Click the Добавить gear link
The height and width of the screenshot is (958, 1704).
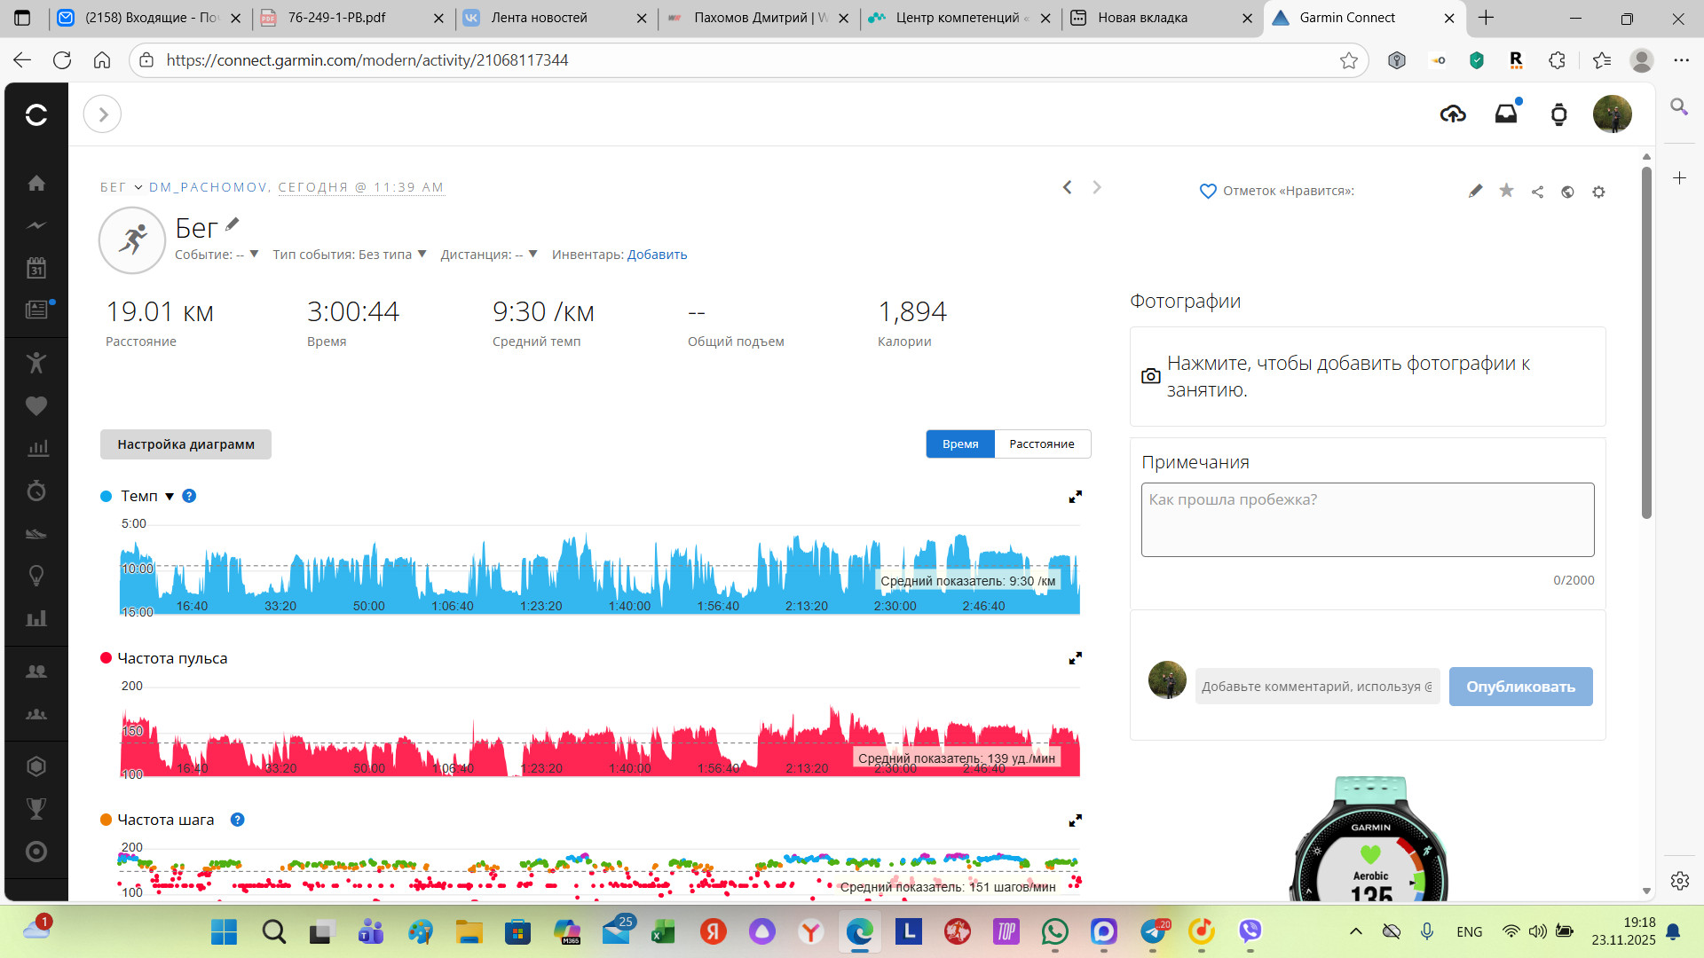[657, 255]
